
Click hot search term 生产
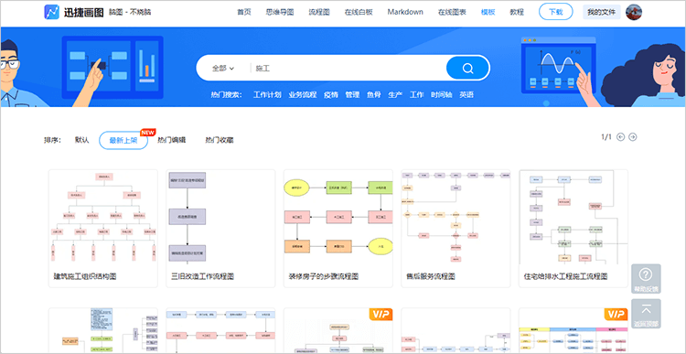coord(395,94)
